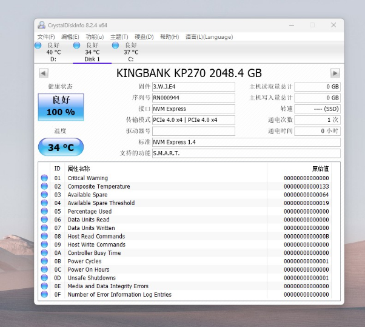Open the 语言(L)(Language) menu

coord(209,37)
